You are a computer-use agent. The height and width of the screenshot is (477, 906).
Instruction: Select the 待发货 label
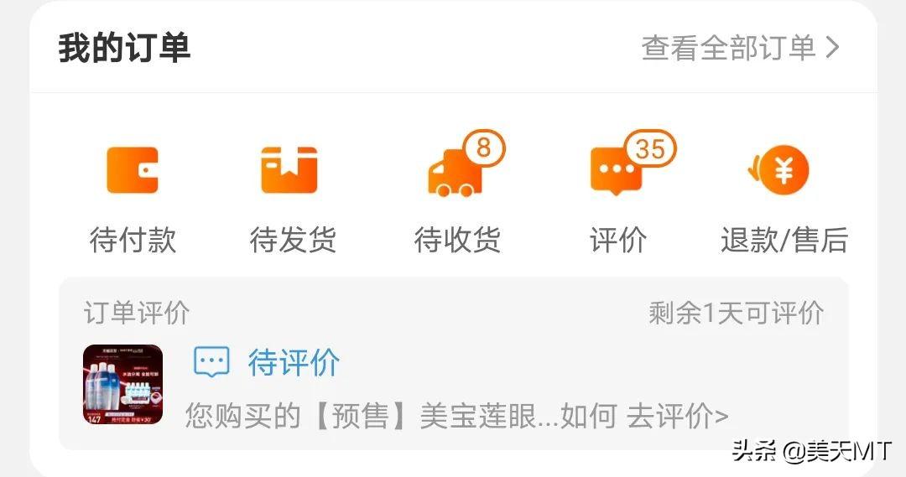coord(293,240)
